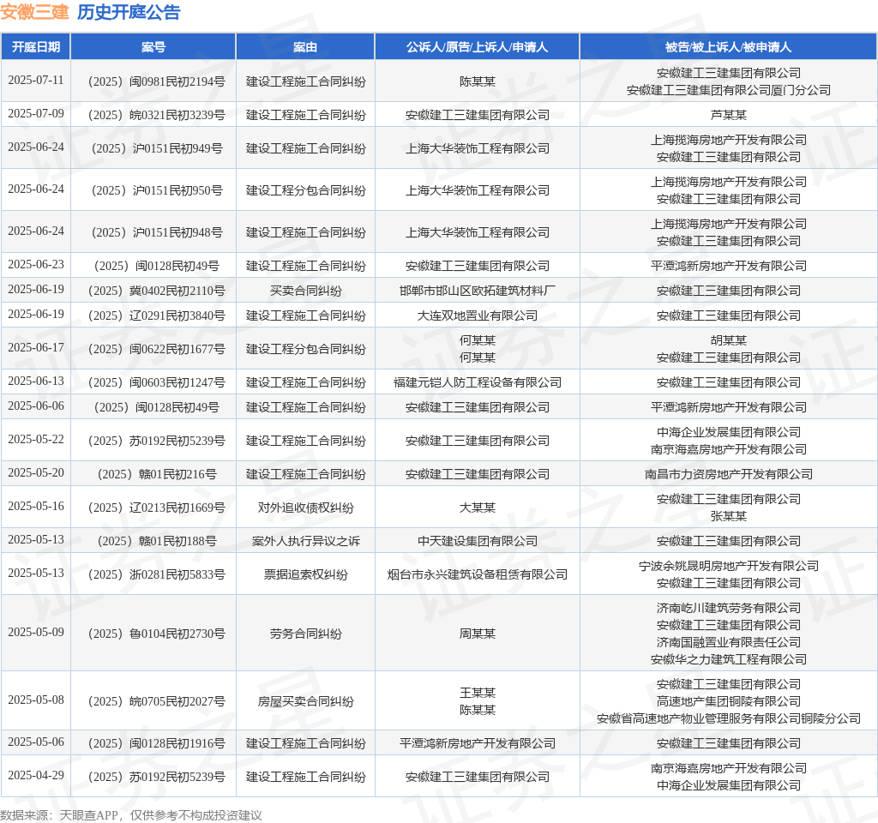The height and width of the screenshot is (823, 878).
Task: Select case number '皖0321民初3239号'
Action: (x=177, y=116)
